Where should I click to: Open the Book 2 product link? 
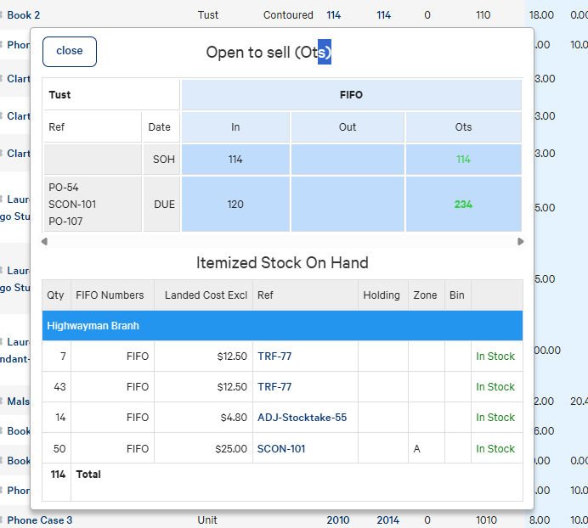[x=24, y=15]
